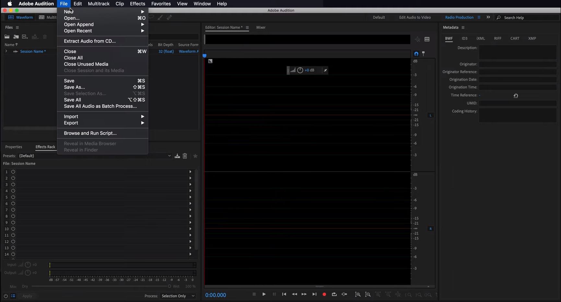Click the Rewind button
561x302 pixels.
click(294, 294)
